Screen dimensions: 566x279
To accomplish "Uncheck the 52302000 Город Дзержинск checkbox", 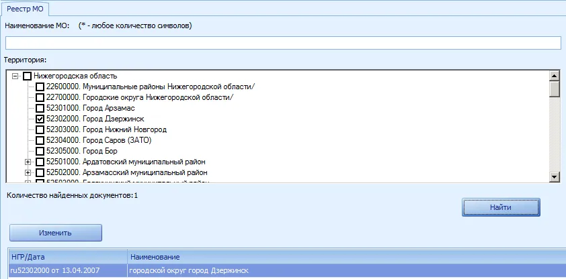I will tap(40, 119).
